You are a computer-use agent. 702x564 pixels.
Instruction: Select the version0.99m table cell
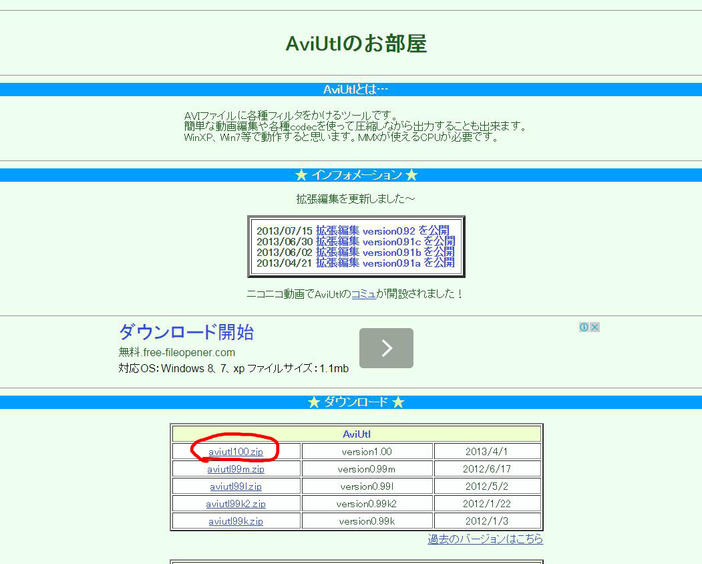pyautogui.click(x=367, y=469)
